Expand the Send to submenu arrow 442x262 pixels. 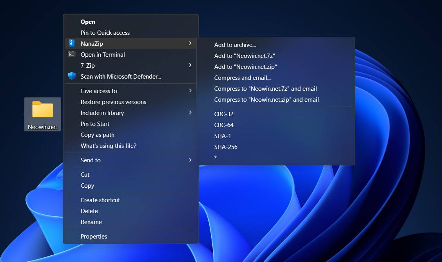(190, 160)
